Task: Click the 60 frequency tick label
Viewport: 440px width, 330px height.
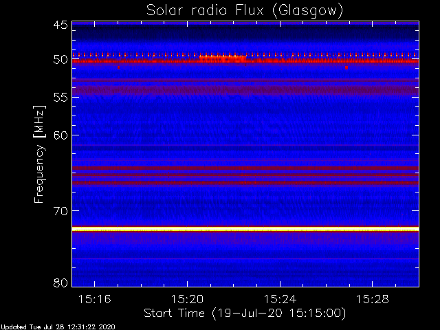Action: click(60, 135)
